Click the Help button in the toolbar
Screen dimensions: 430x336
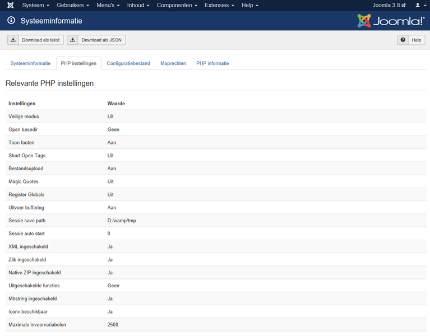tap(411, 40)
